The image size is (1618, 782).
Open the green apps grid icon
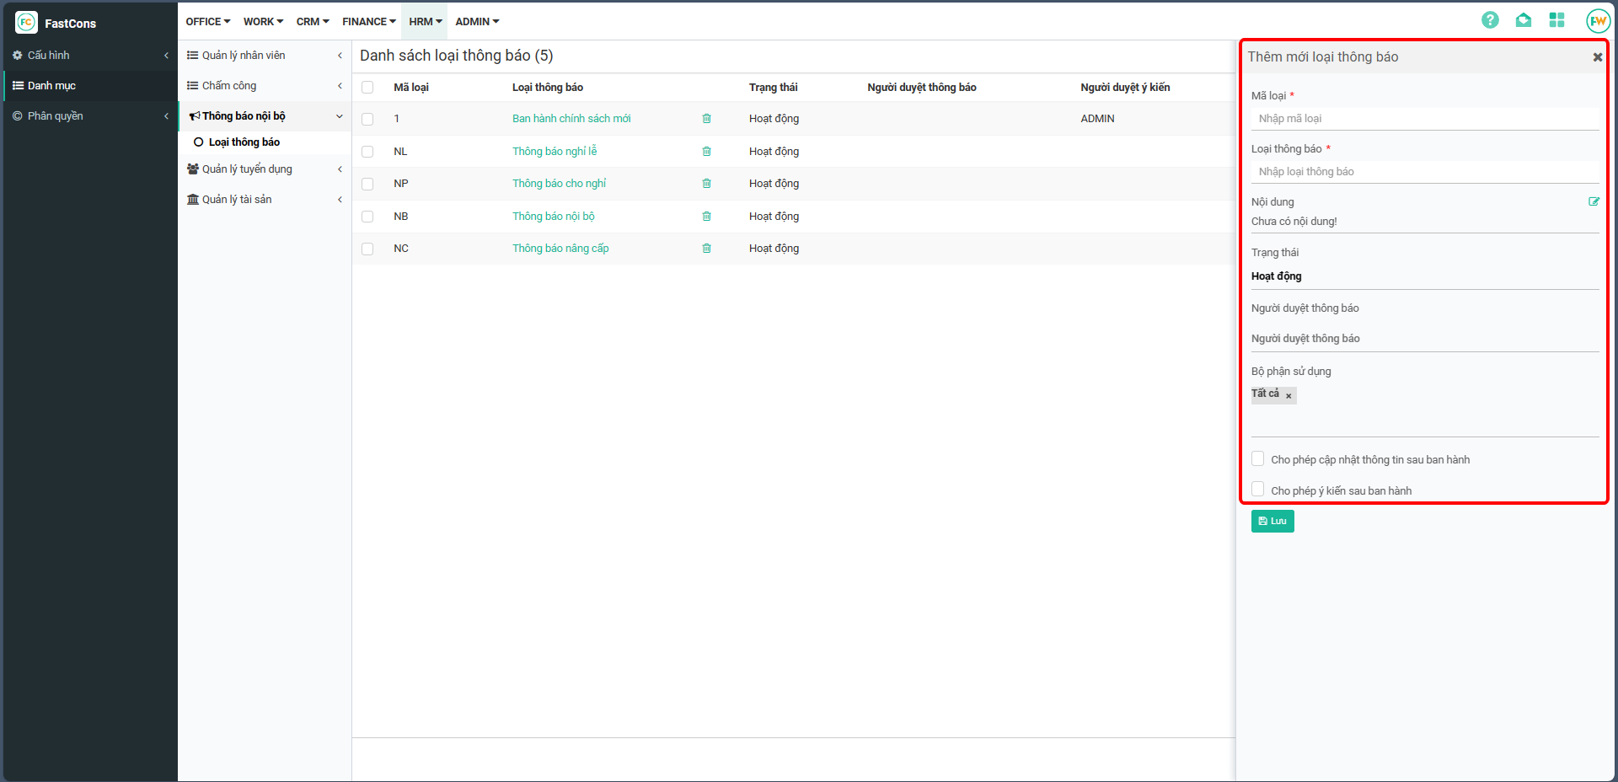click(1556, 20)
